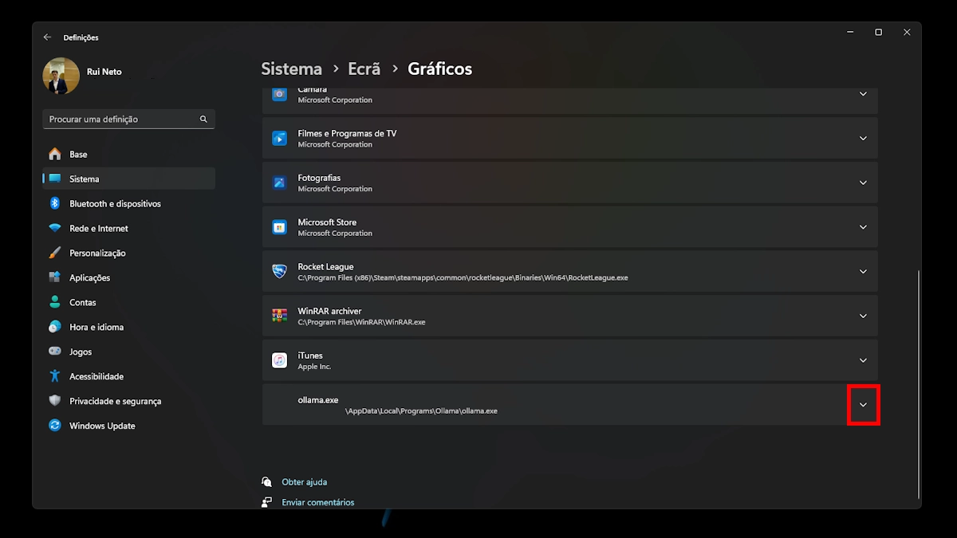The height and width of the screenshot is (538, 957).
Task: Open Privacidade e segurança section
Action: (115, 401)
